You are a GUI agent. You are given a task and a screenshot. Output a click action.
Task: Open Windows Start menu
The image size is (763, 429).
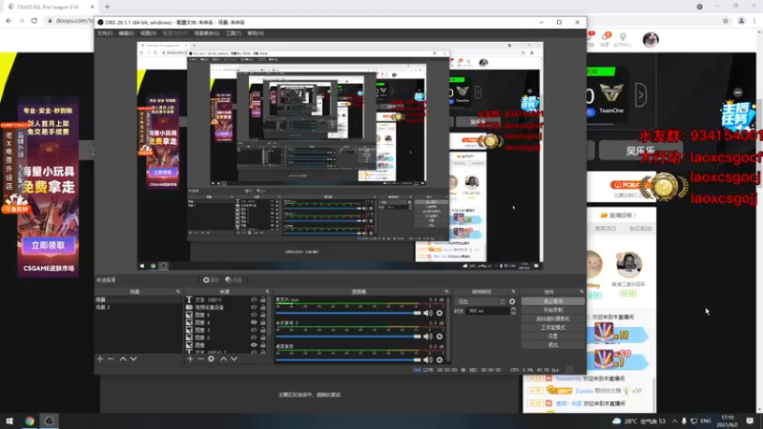pos(10,420)
